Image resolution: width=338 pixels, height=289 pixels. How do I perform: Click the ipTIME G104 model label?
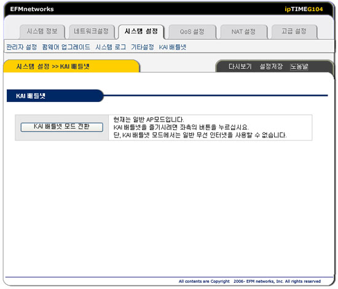pyautogui.click(x=304, y=9)
